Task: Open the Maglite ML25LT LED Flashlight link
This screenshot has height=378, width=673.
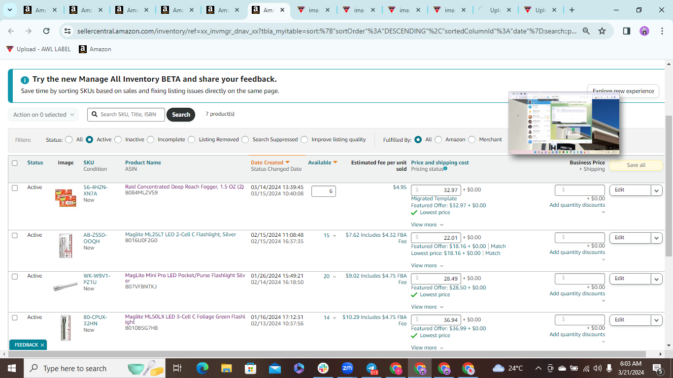Action: point(180,235)
